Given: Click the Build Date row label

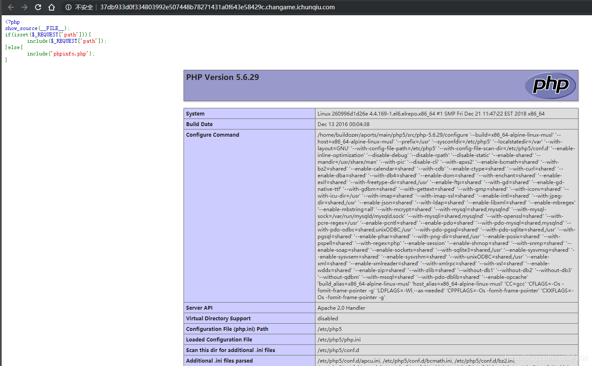Looking at the screenshot, I should (199, 124).
